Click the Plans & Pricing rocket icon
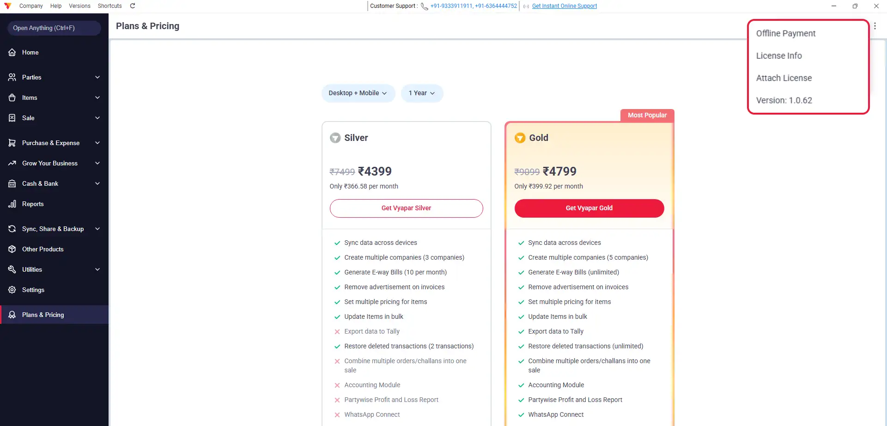 [12, 315]
